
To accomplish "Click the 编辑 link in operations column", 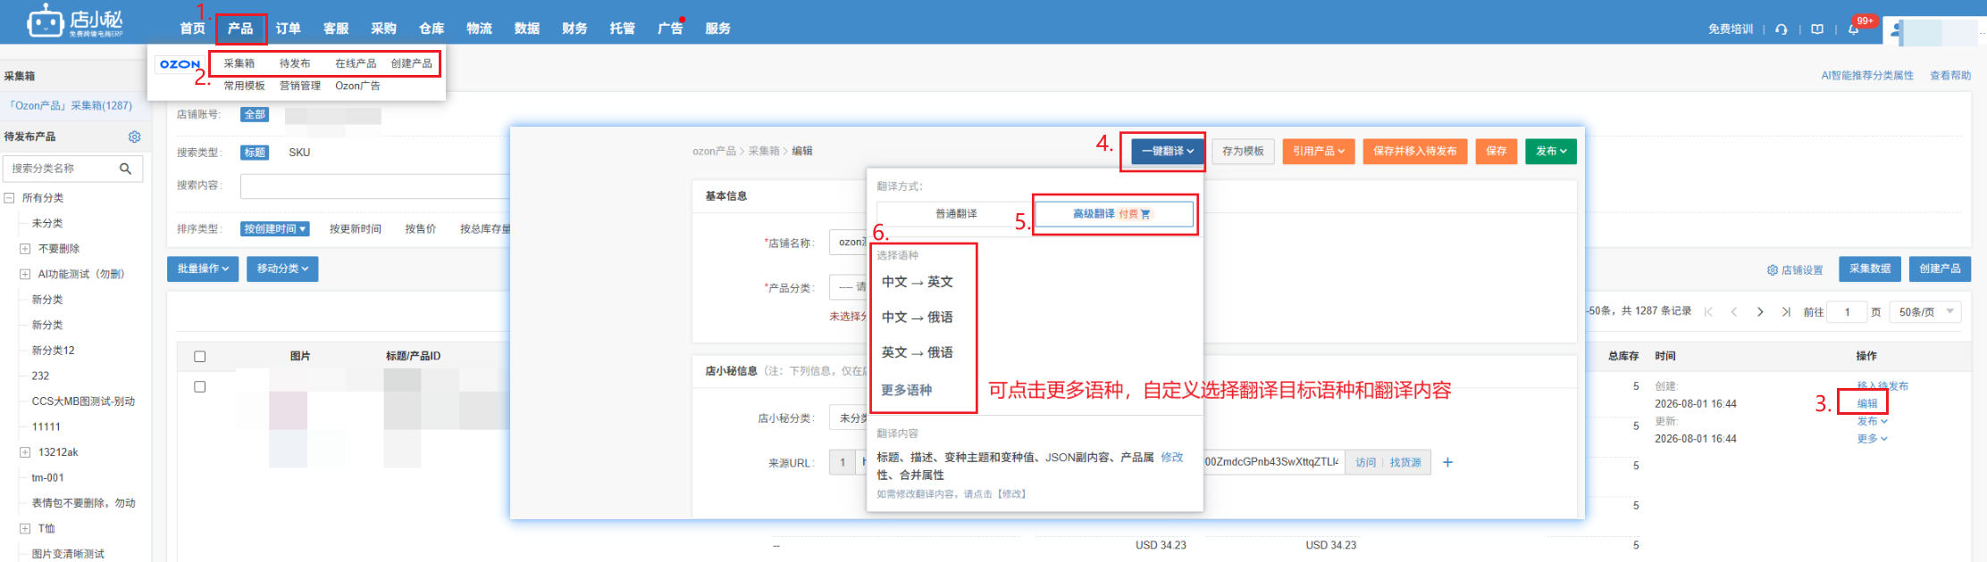I will coord(1867,403).
